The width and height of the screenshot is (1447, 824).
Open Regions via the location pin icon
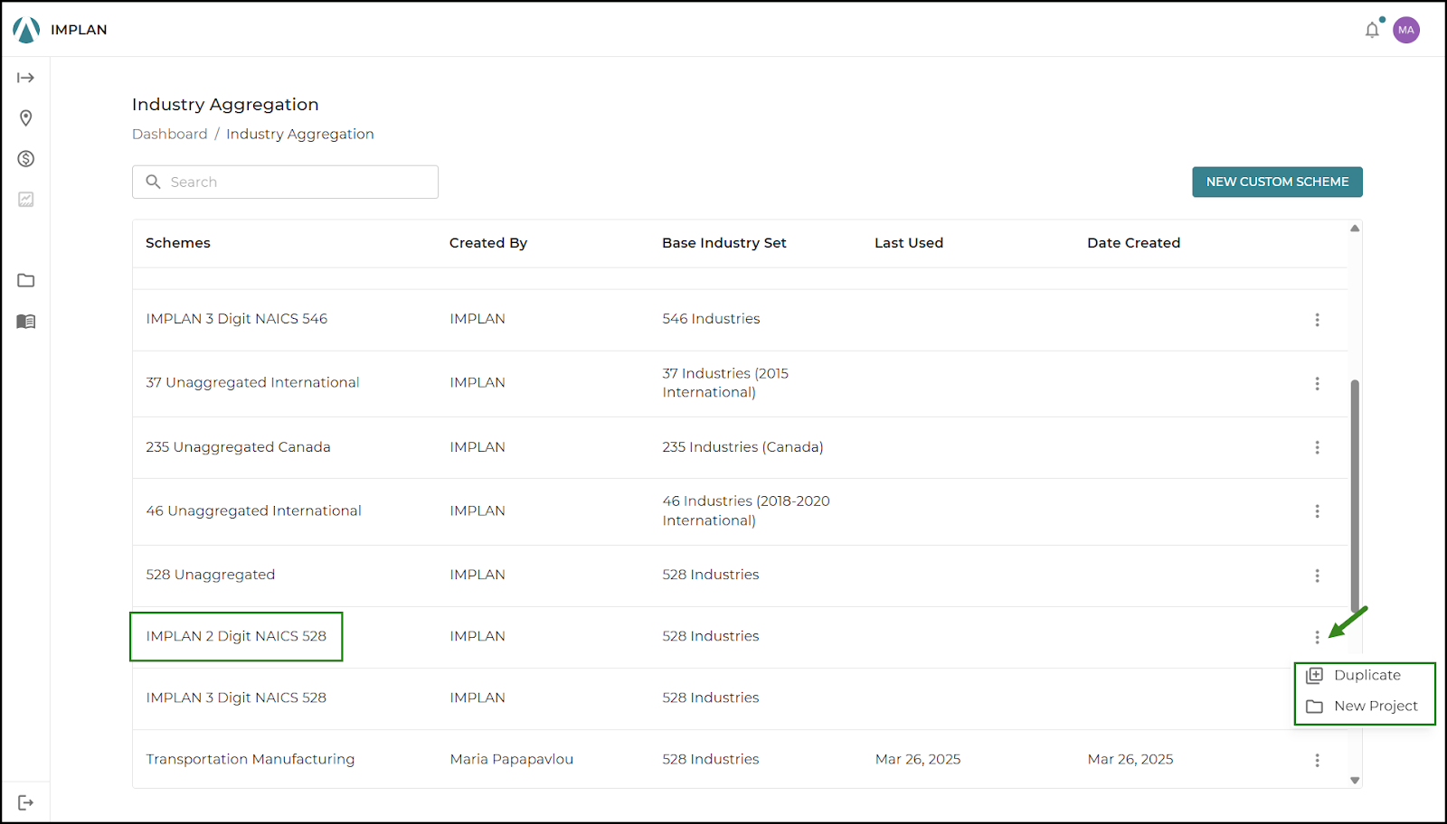click(26, 118)
